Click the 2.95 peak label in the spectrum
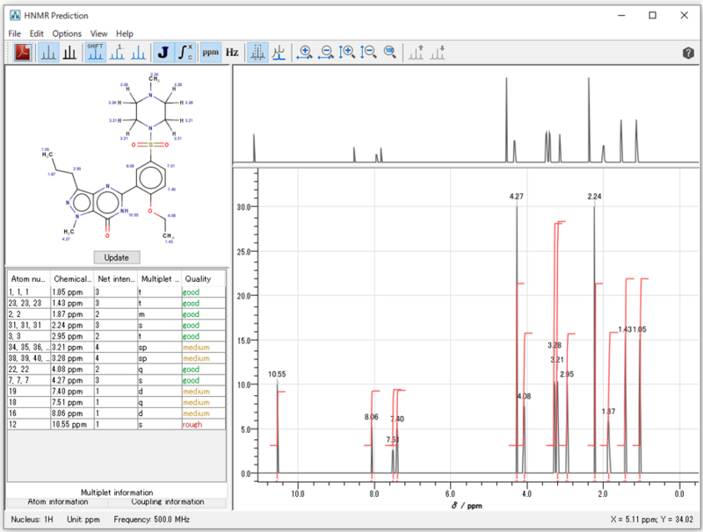This screenshot has height=532, width=703. [567, 374]
